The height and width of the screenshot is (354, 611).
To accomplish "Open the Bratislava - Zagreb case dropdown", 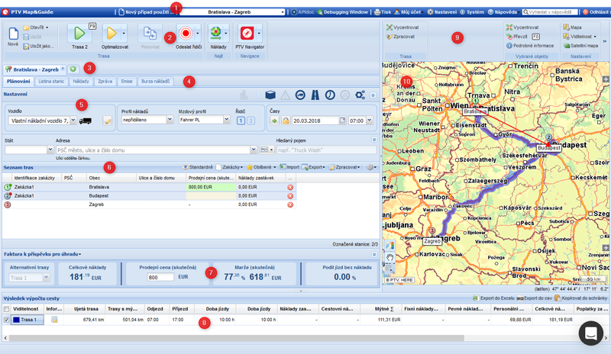I will pos(283,12).
